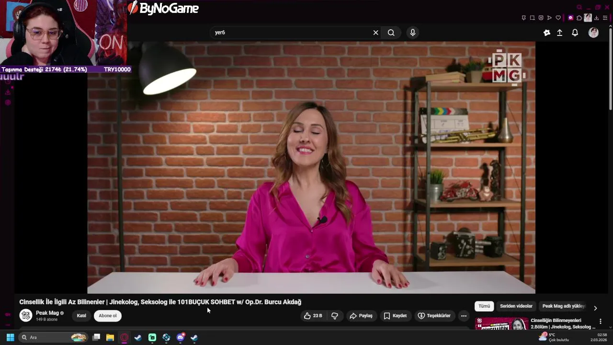The width and height of the screenshot is (613, 345).
Task: Open the Cinselliğin Bilinmeyenleri 2.Bölüm video thumbnail
Action: (x=501, y=324)
